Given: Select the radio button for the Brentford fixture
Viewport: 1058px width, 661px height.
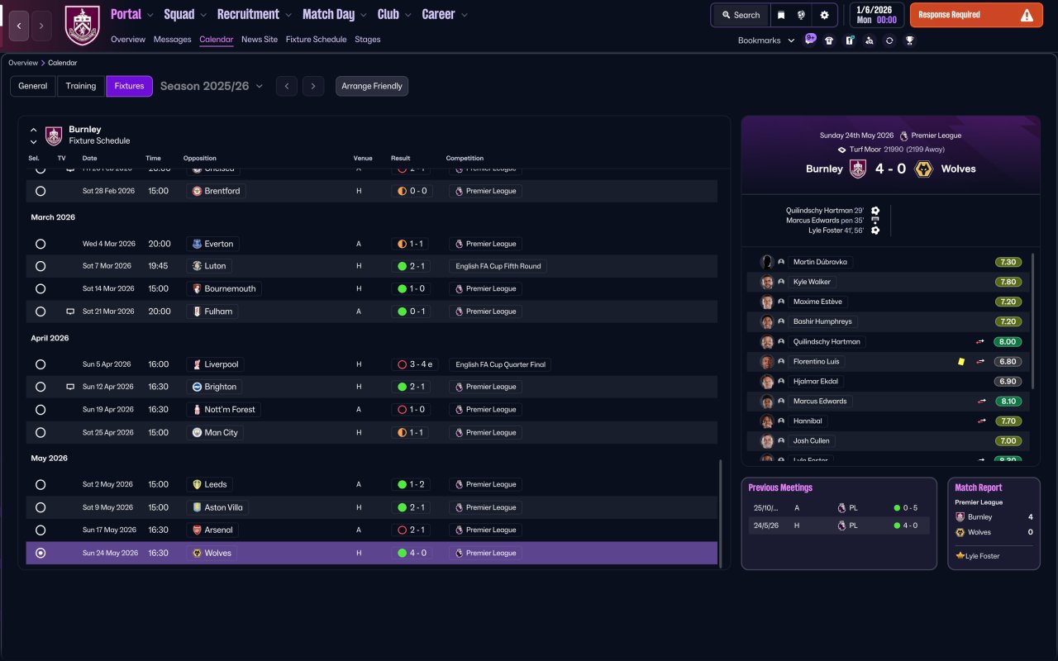Looking at the screenshot, I should 41,191.
